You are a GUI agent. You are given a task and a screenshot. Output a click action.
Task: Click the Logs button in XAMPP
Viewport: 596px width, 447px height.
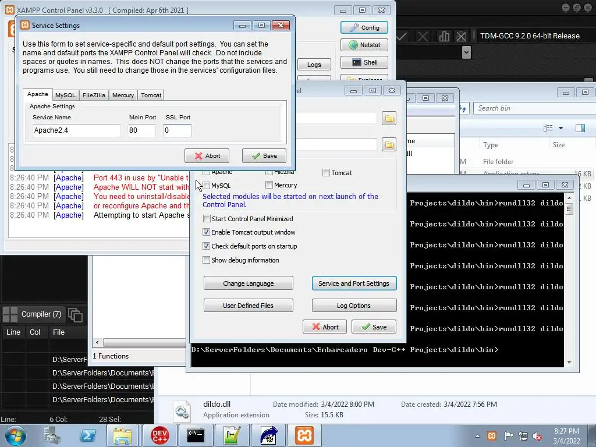tap(314, 65)
